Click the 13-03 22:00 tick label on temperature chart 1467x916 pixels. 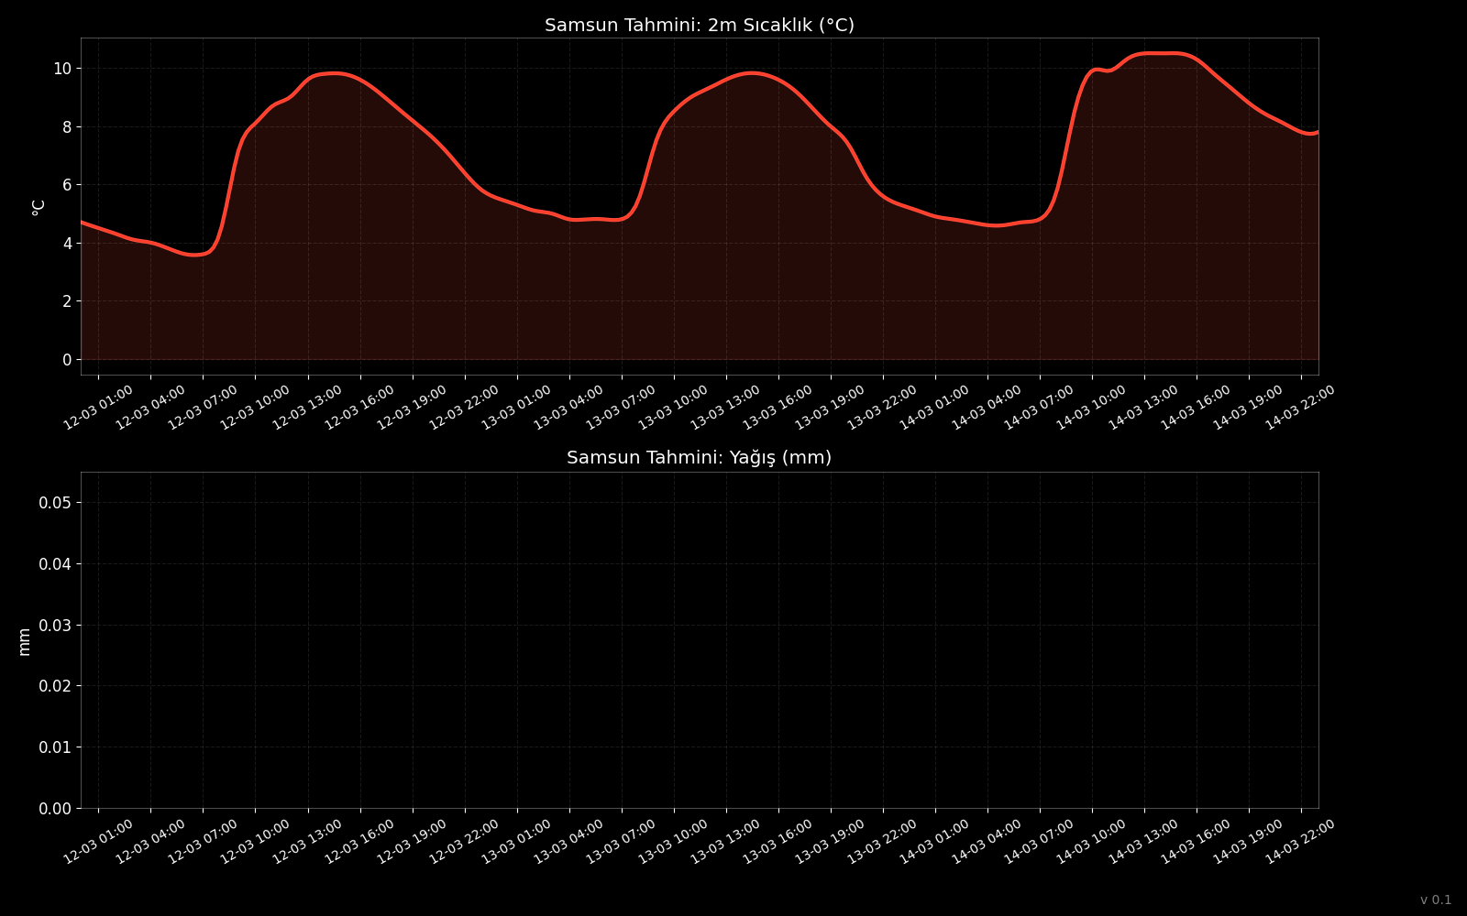[882, 408]
